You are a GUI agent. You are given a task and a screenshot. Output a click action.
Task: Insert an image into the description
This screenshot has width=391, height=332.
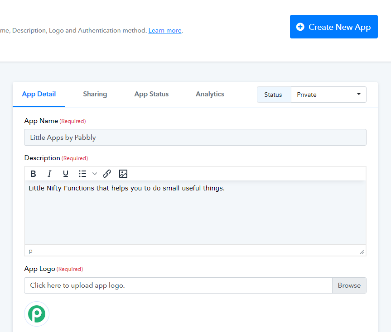click(x=123, y=174)
